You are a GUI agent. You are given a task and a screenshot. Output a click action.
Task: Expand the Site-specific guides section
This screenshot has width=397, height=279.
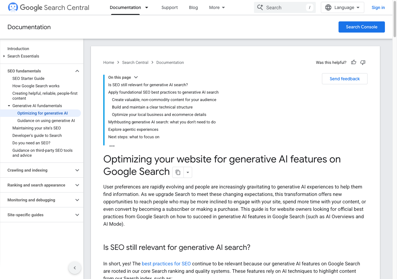pyautogui.click(x=77, y=215)
